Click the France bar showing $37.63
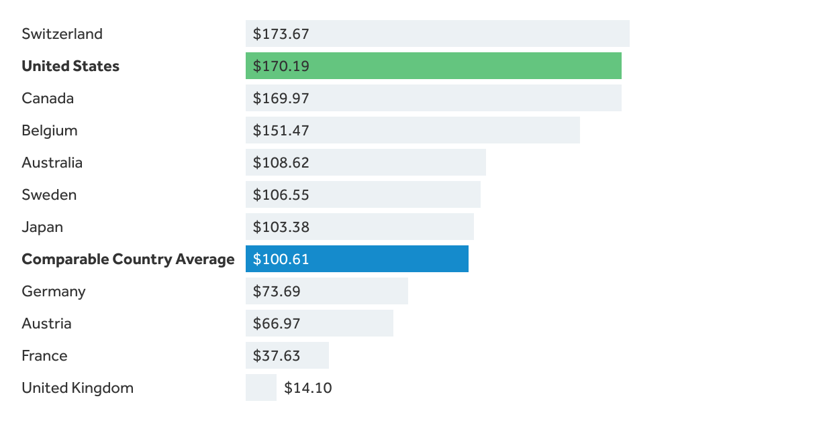This screenshot has height=421, width=819. [x=287, y=355]
